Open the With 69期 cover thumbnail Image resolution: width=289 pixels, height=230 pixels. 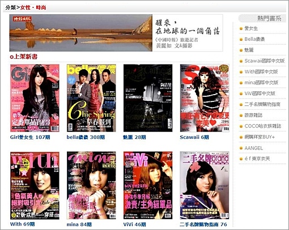pos(35,185)
